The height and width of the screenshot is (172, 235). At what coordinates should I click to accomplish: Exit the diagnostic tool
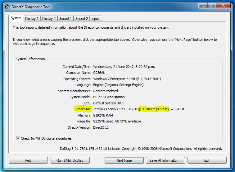click(207, 160)
